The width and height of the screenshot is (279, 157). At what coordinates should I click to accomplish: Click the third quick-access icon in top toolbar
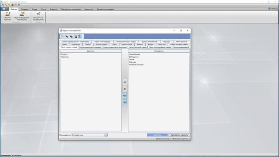[x=9, y=5]
